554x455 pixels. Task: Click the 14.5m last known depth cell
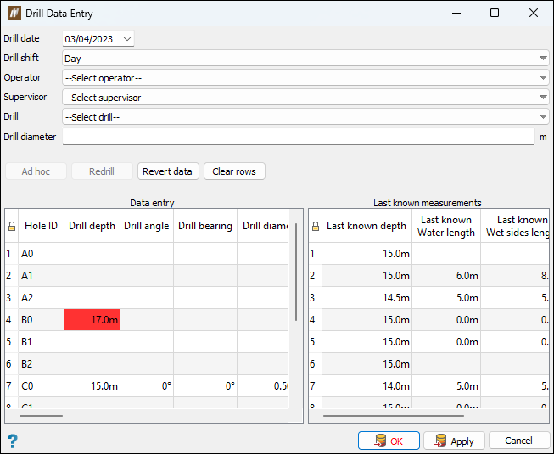click(367, 298)
